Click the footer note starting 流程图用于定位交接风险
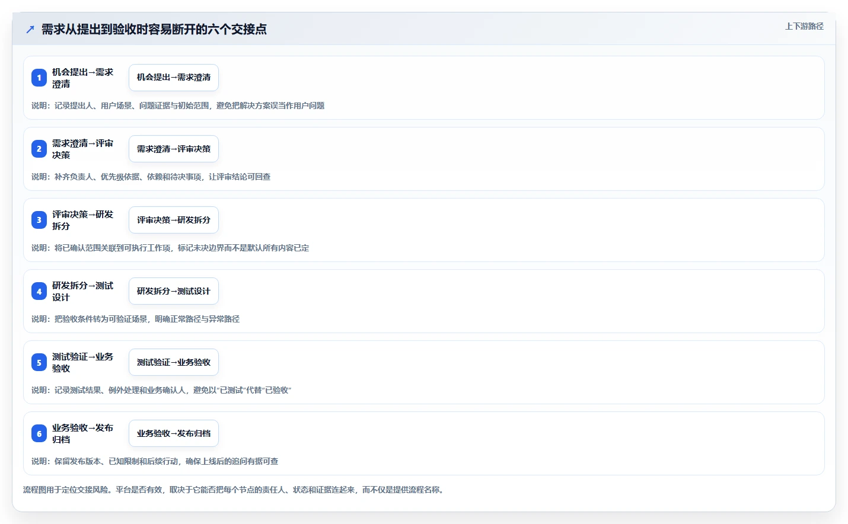Viewport: 848px width, 524px height. click(x=234, y=490)
